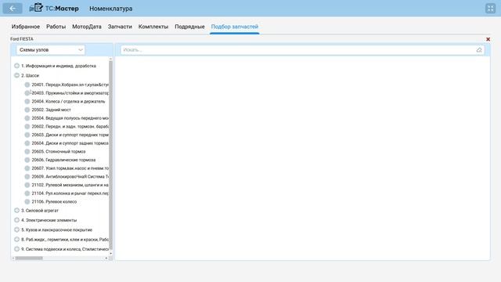
Task: Click the tree scrollbar down arrow
Action: coord(111,253)
